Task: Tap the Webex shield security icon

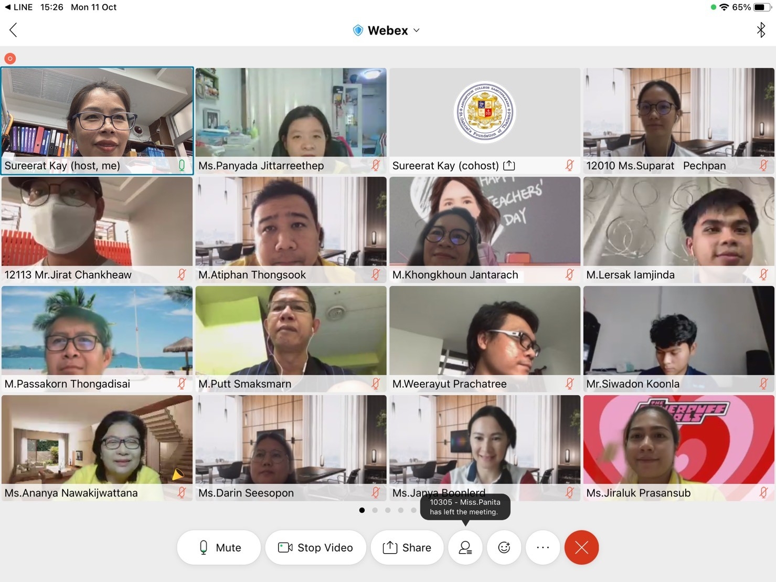Action: tap(358, 30)
